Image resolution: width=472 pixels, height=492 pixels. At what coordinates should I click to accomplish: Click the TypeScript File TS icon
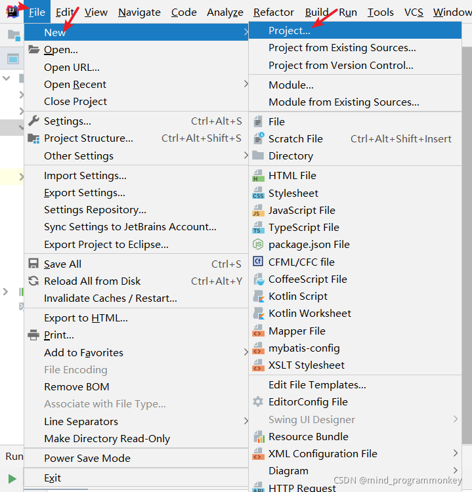[258, 228]
